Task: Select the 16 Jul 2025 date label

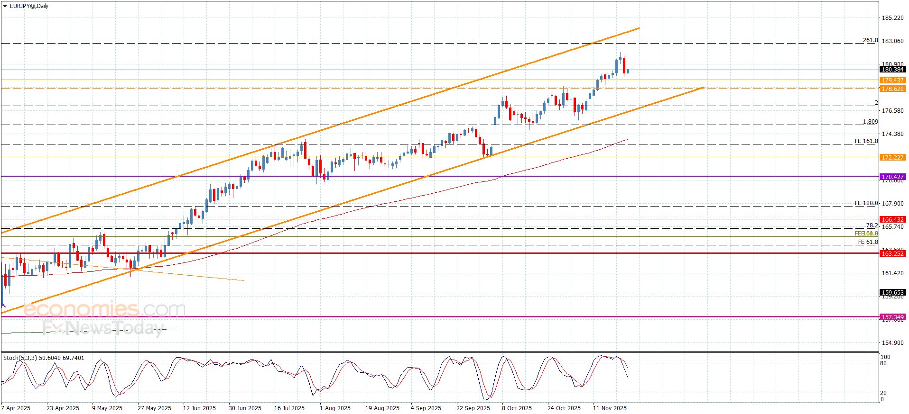Action: coord(289,408)
